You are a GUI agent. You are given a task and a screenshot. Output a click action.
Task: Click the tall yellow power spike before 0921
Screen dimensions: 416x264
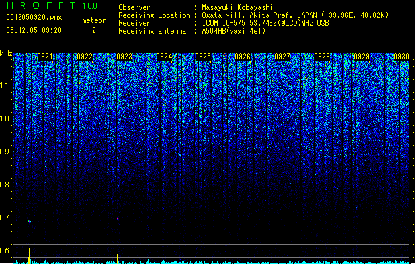click(x=30, y=256)
